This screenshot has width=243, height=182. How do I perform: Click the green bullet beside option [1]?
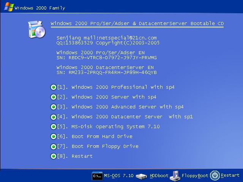(54, 87)
